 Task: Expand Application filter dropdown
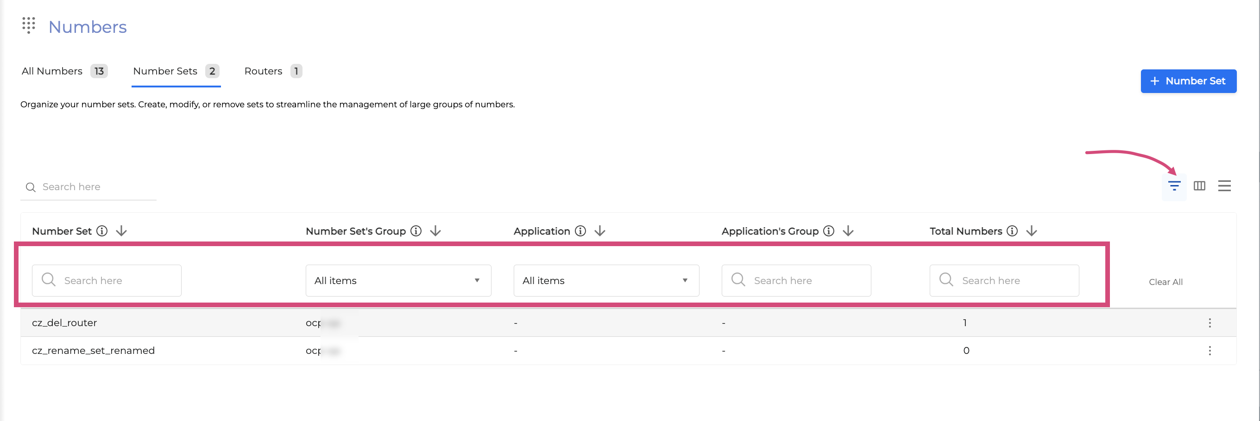point(606,280)
